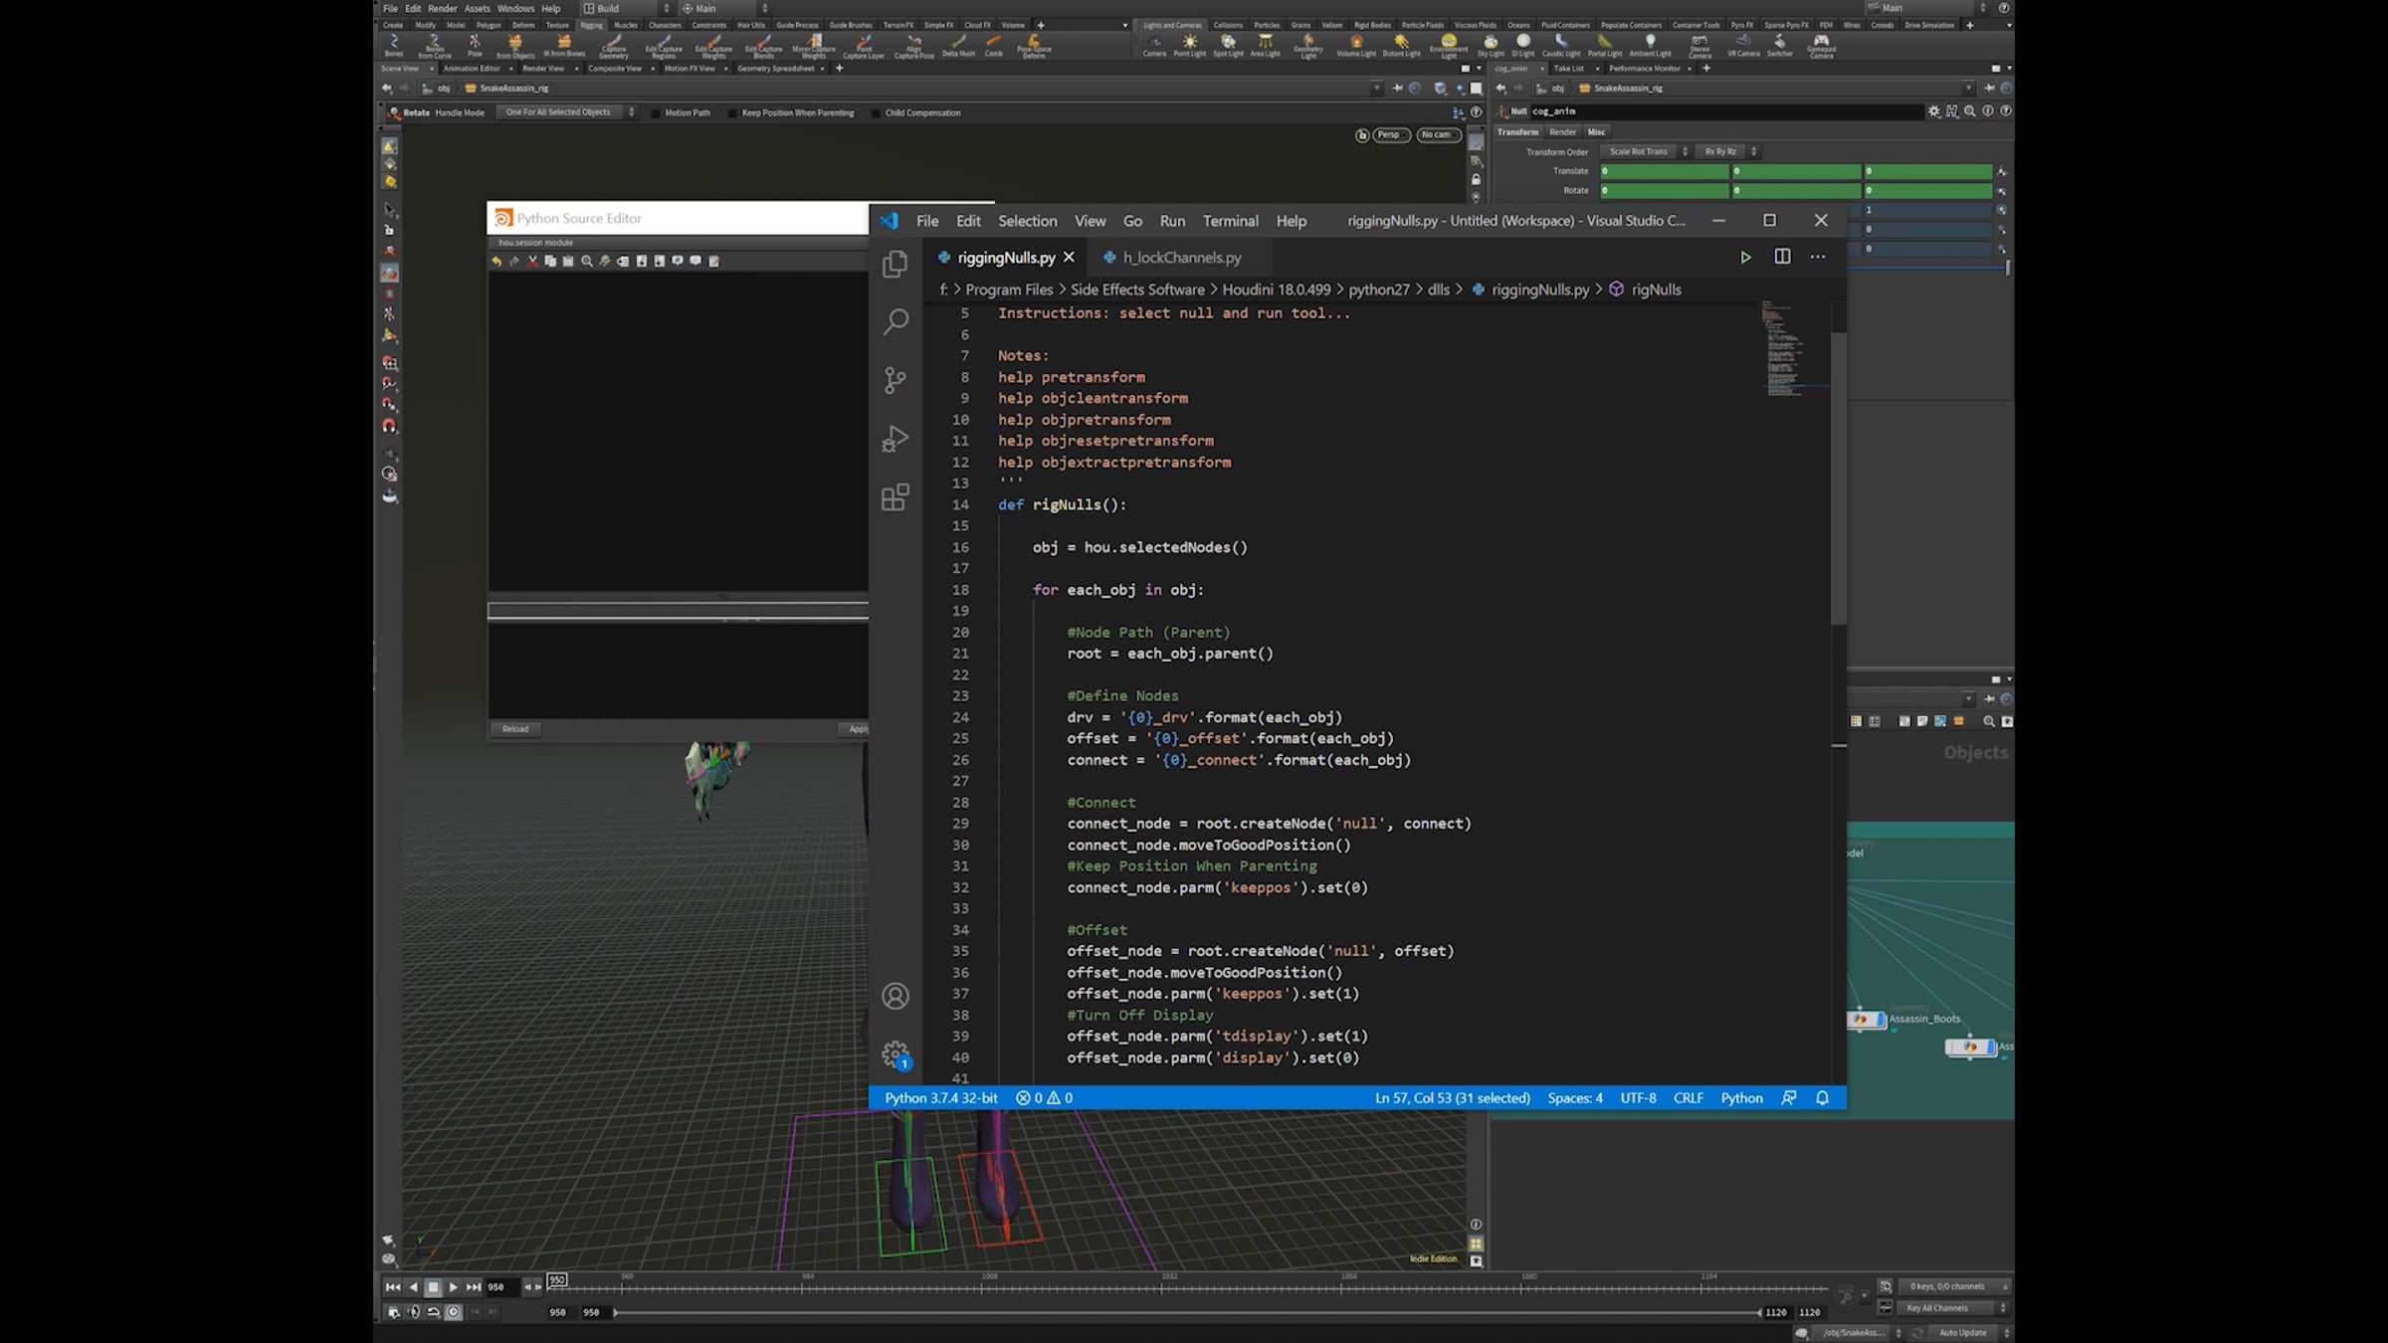Add a Gamepad Camera from the shelf
The width and height of the screenshot is (2388, 1343).
[1821, 46]
